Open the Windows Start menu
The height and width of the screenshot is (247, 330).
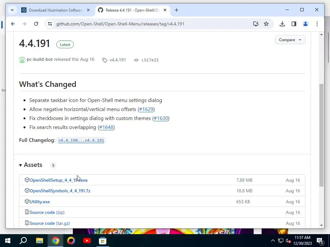[x=8, y=241]
